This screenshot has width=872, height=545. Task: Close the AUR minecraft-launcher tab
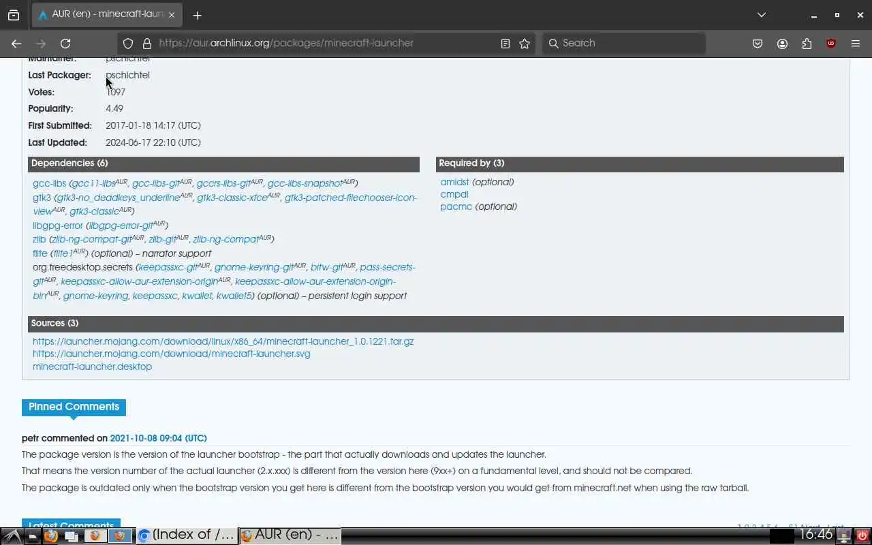[172, 14]
